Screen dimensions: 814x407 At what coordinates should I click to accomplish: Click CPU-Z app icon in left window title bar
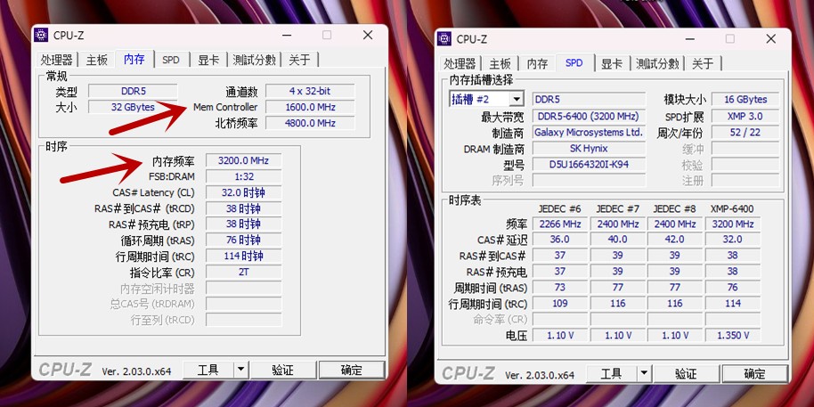(41, 36)
